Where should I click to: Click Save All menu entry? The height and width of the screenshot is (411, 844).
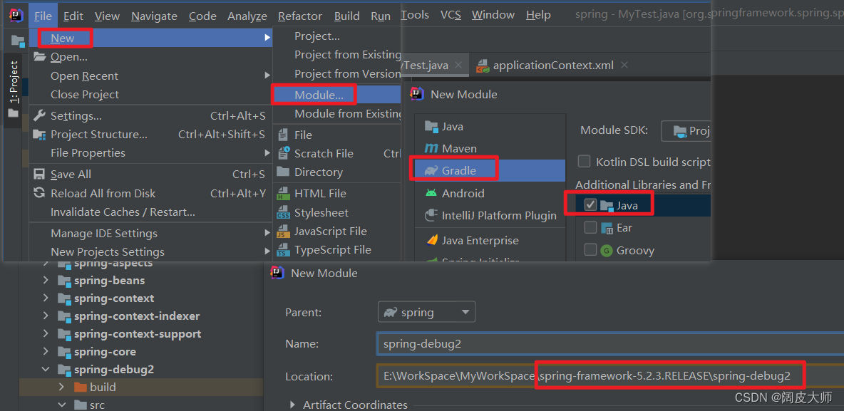150,175
